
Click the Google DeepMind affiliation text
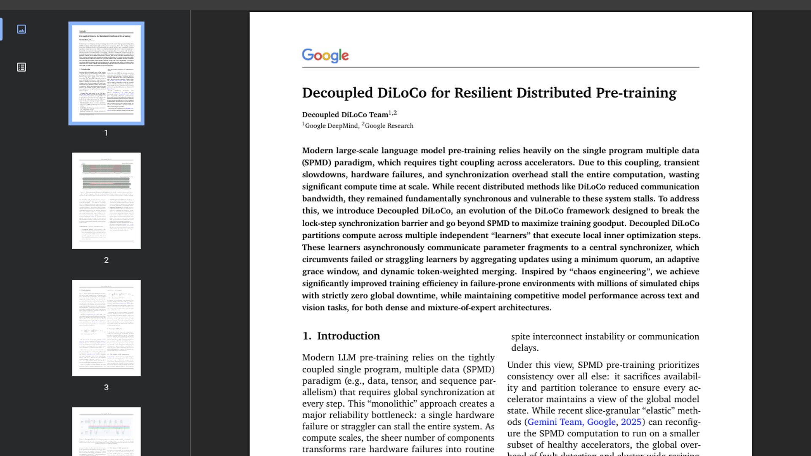pyautogui.click(x=331, y=126)
